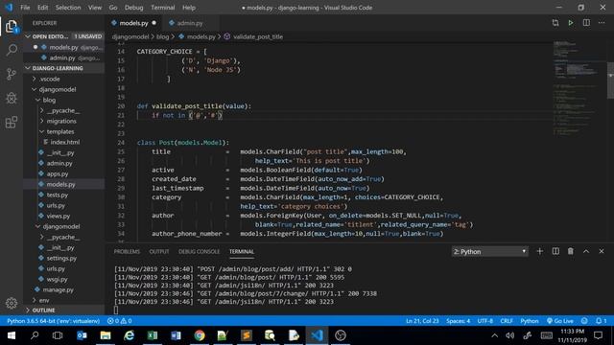The height and width of the screenshot is (345, 614).
Task: Open notifications bell in status bar
Action: pyautogui.click(x=602, y=321)
